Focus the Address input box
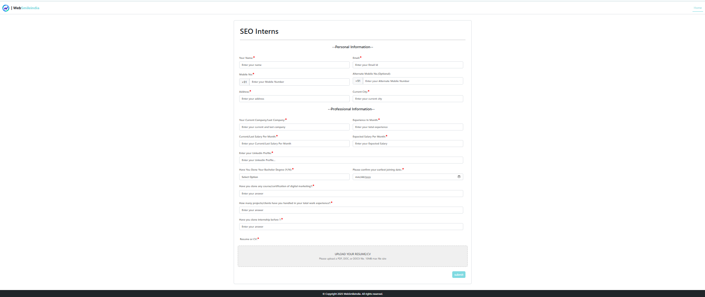 [294, 99]
